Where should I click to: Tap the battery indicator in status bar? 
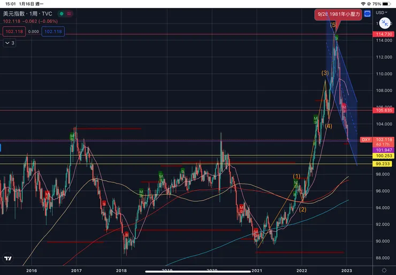coord(386,4)
